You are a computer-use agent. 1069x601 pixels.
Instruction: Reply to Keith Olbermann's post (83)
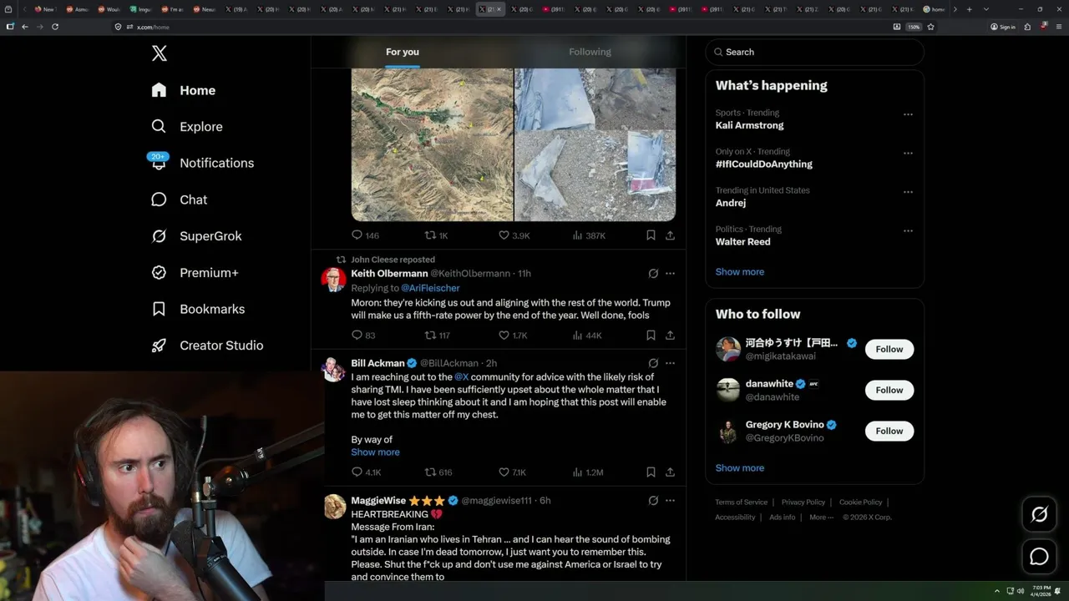(363, 335)
